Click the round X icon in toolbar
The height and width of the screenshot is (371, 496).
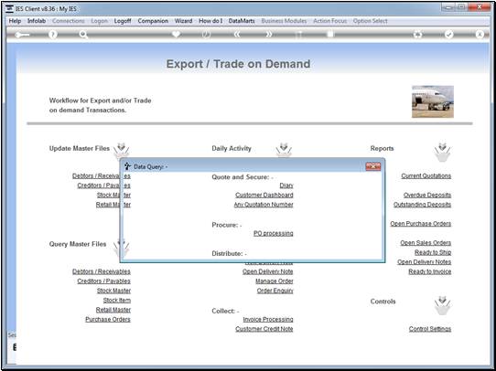click(480, 35)
